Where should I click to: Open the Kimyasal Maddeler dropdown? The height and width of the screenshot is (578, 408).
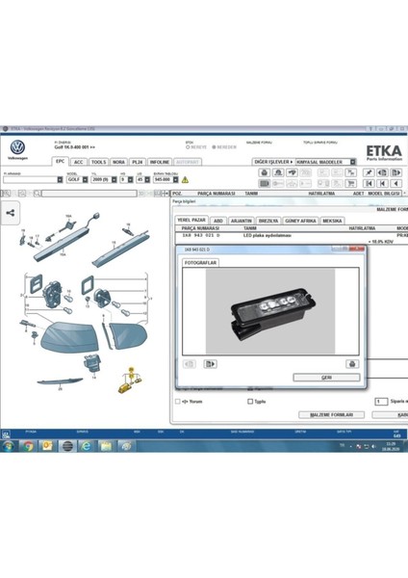click(353, 162)
